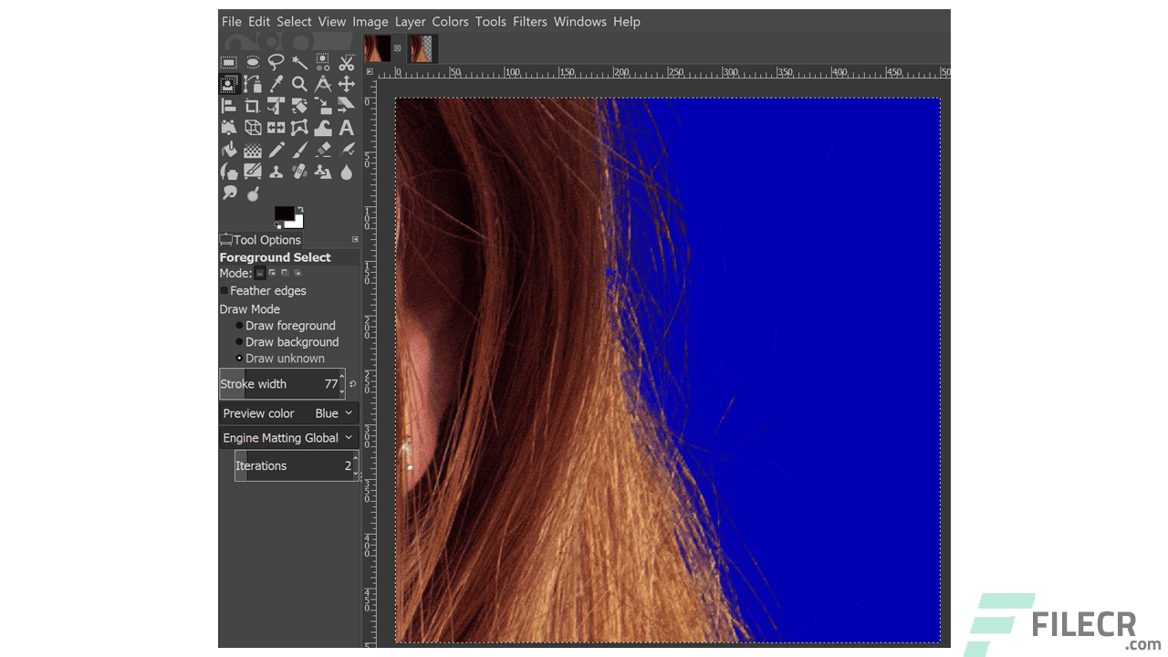Image resolution: width=1168 pixels, height=657 pixels.
Task: Activate the Text tool
Action: click(346, 128)
